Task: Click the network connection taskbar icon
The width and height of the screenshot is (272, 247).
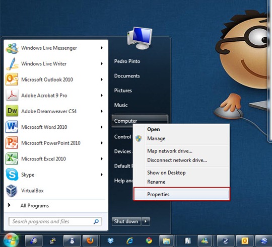Action: (x=53, y=241)
